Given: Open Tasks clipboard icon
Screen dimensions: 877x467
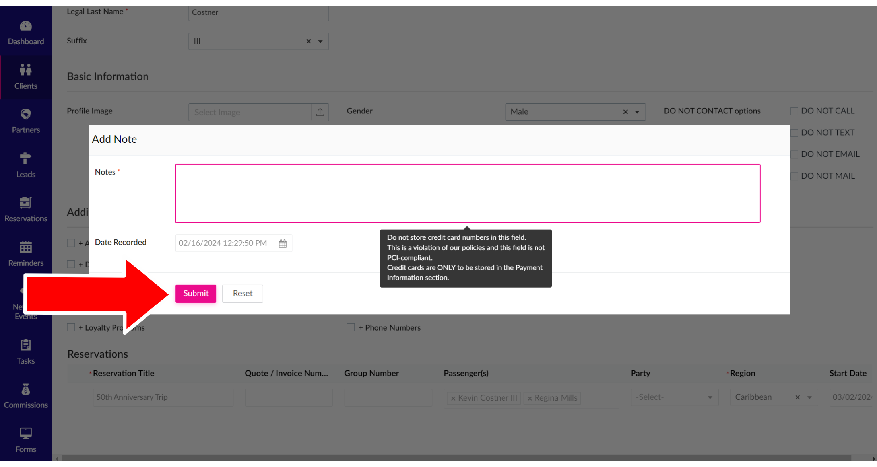Looking at the screenshot, I should pyautogui.click(x=25, y=345).
